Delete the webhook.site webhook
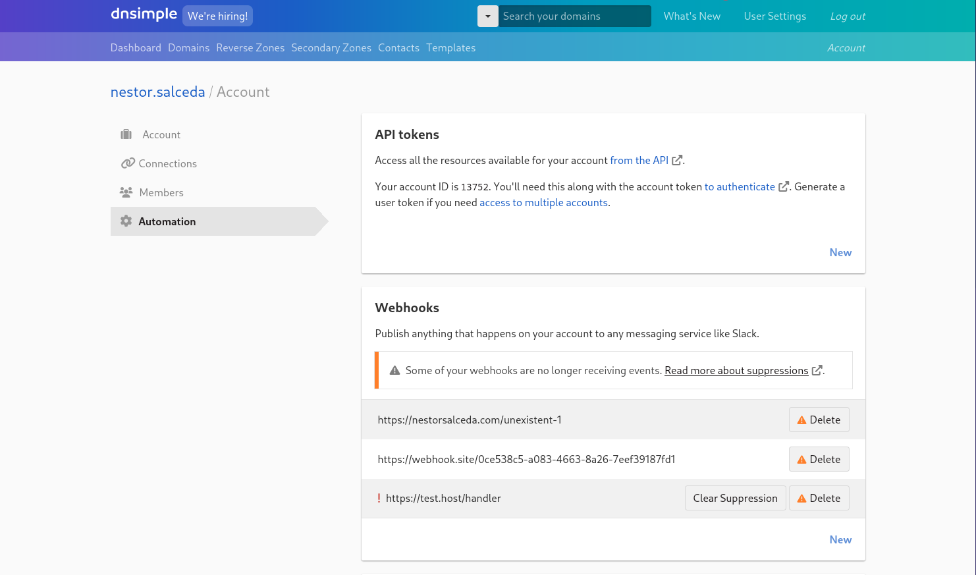This screenshot has height=575, width=976. pyautogui.click(x=819, y=459)
